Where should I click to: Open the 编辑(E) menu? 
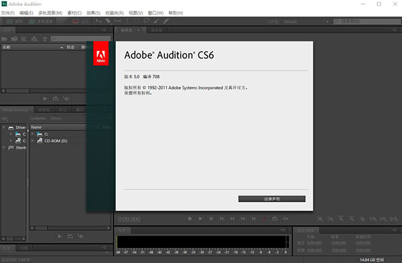tap(26, 13)
